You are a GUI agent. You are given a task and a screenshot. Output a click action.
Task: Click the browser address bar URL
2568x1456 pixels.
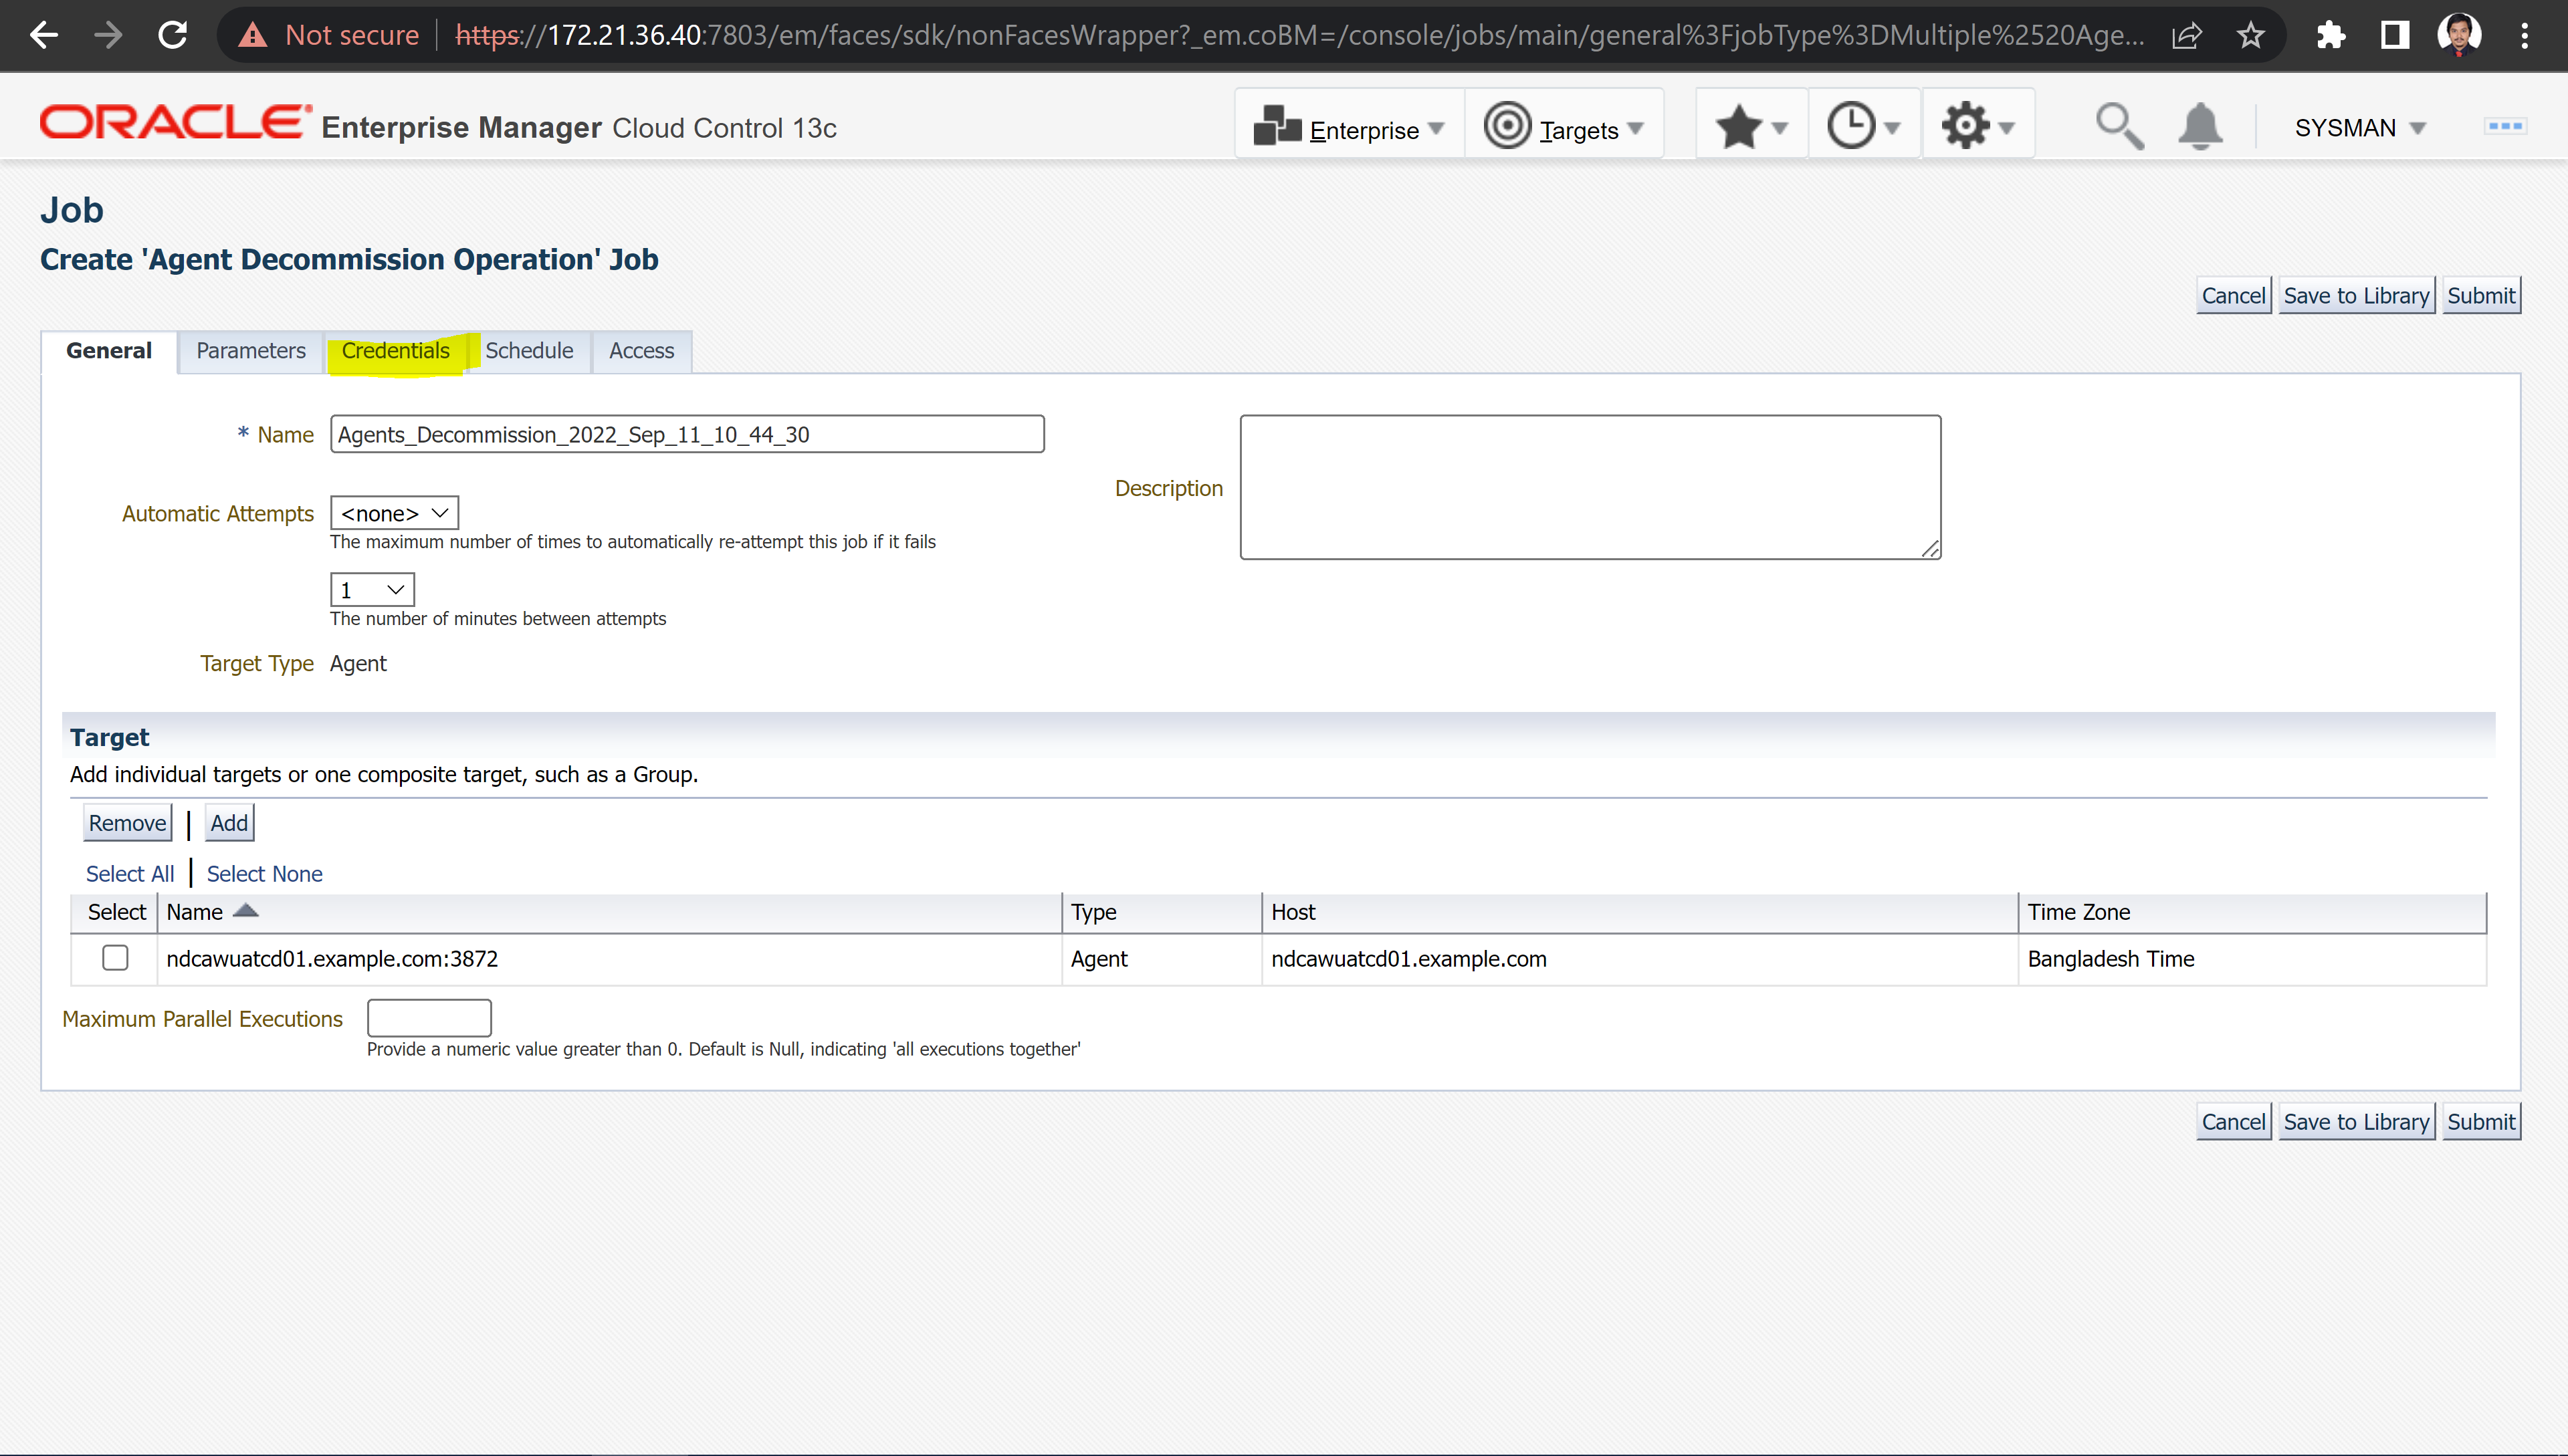click(x=1299, y=36)
